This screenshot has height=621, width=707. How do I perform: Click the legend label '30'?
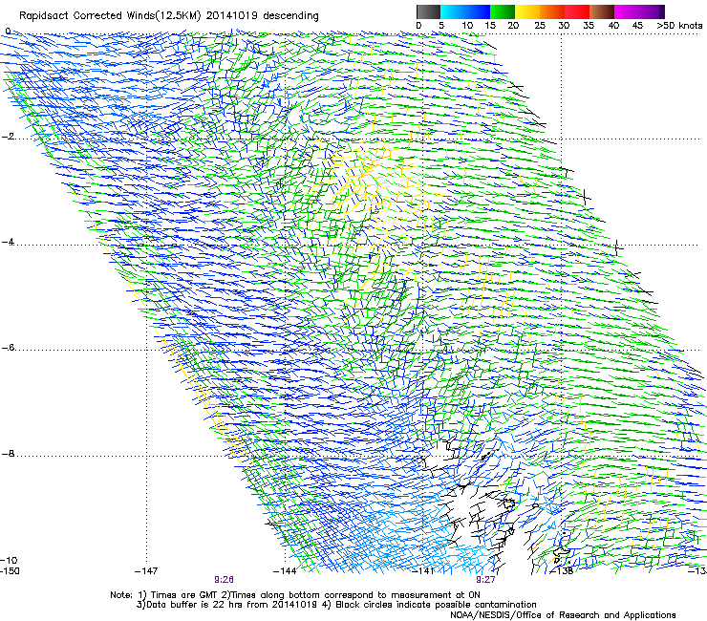pos(564,26)
